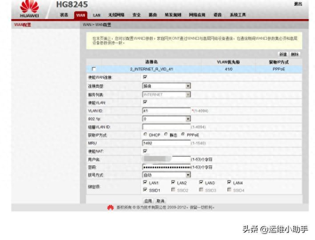The image size is (315, 240).
Task: Click the 新建 (New) button
Action: click(x=283, y=54)
